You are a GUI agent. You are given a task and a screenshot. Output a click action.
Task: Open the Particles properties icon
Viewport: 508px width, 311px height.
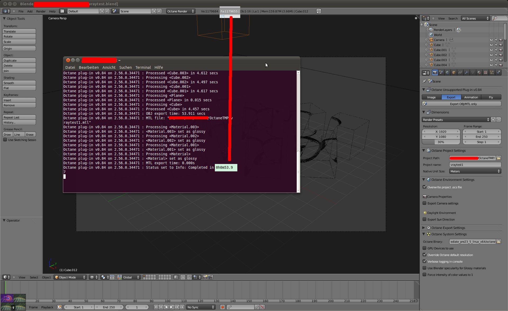pos(492,72)
